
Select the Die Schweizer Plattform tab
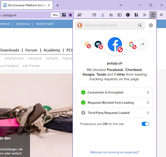pos(27,5)
